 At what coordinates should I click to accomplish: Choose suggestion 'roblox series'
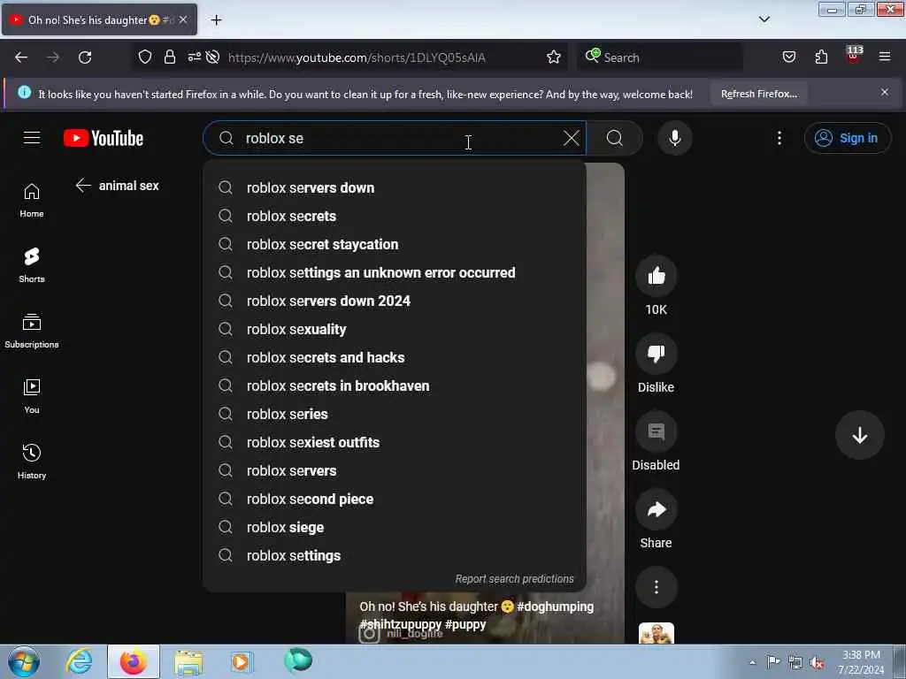pos(394,414)
